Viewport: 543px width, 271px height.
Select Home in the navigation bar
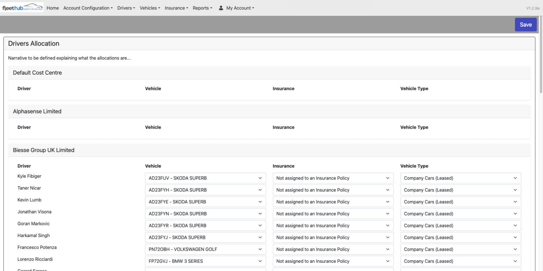point(52,8)
